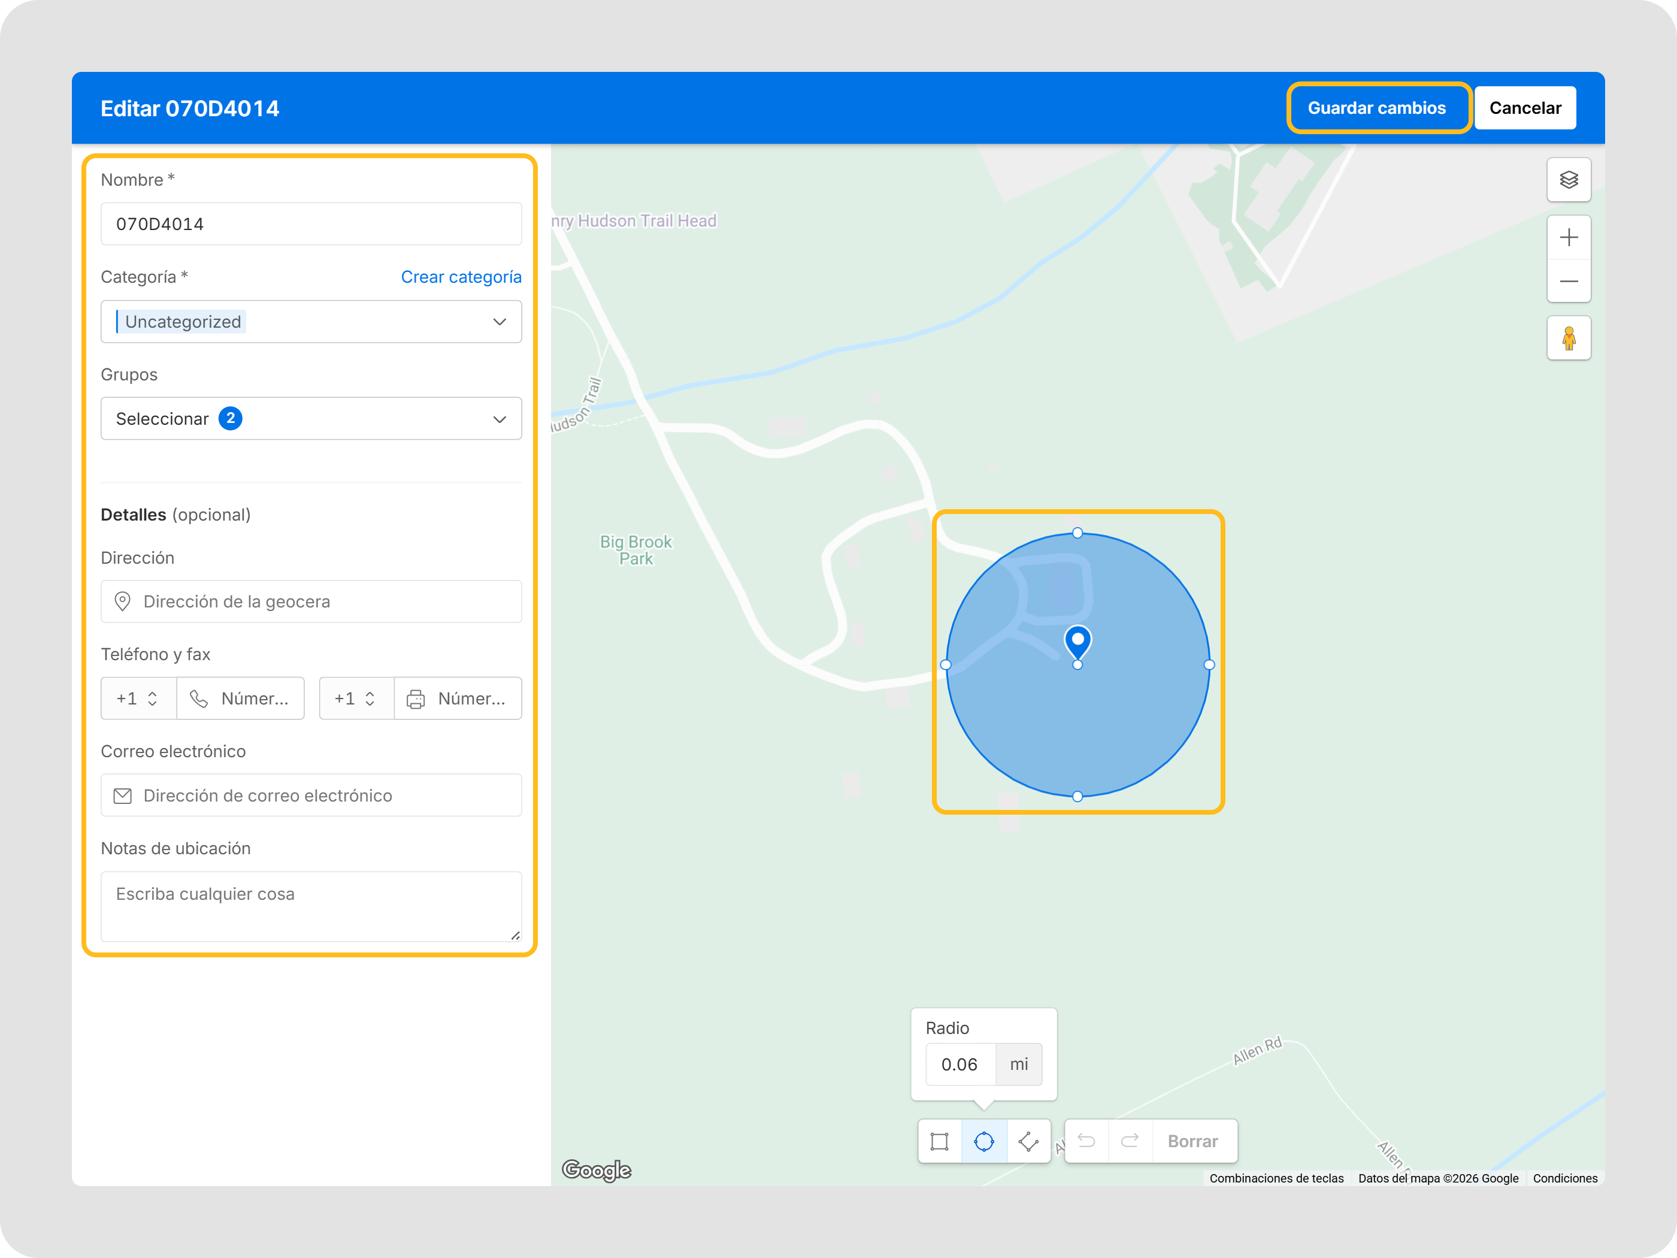The height and width of the screenshot is (1258, 1677).
Task: Open the phone country code +1 selector
Action: click(138, 698)
